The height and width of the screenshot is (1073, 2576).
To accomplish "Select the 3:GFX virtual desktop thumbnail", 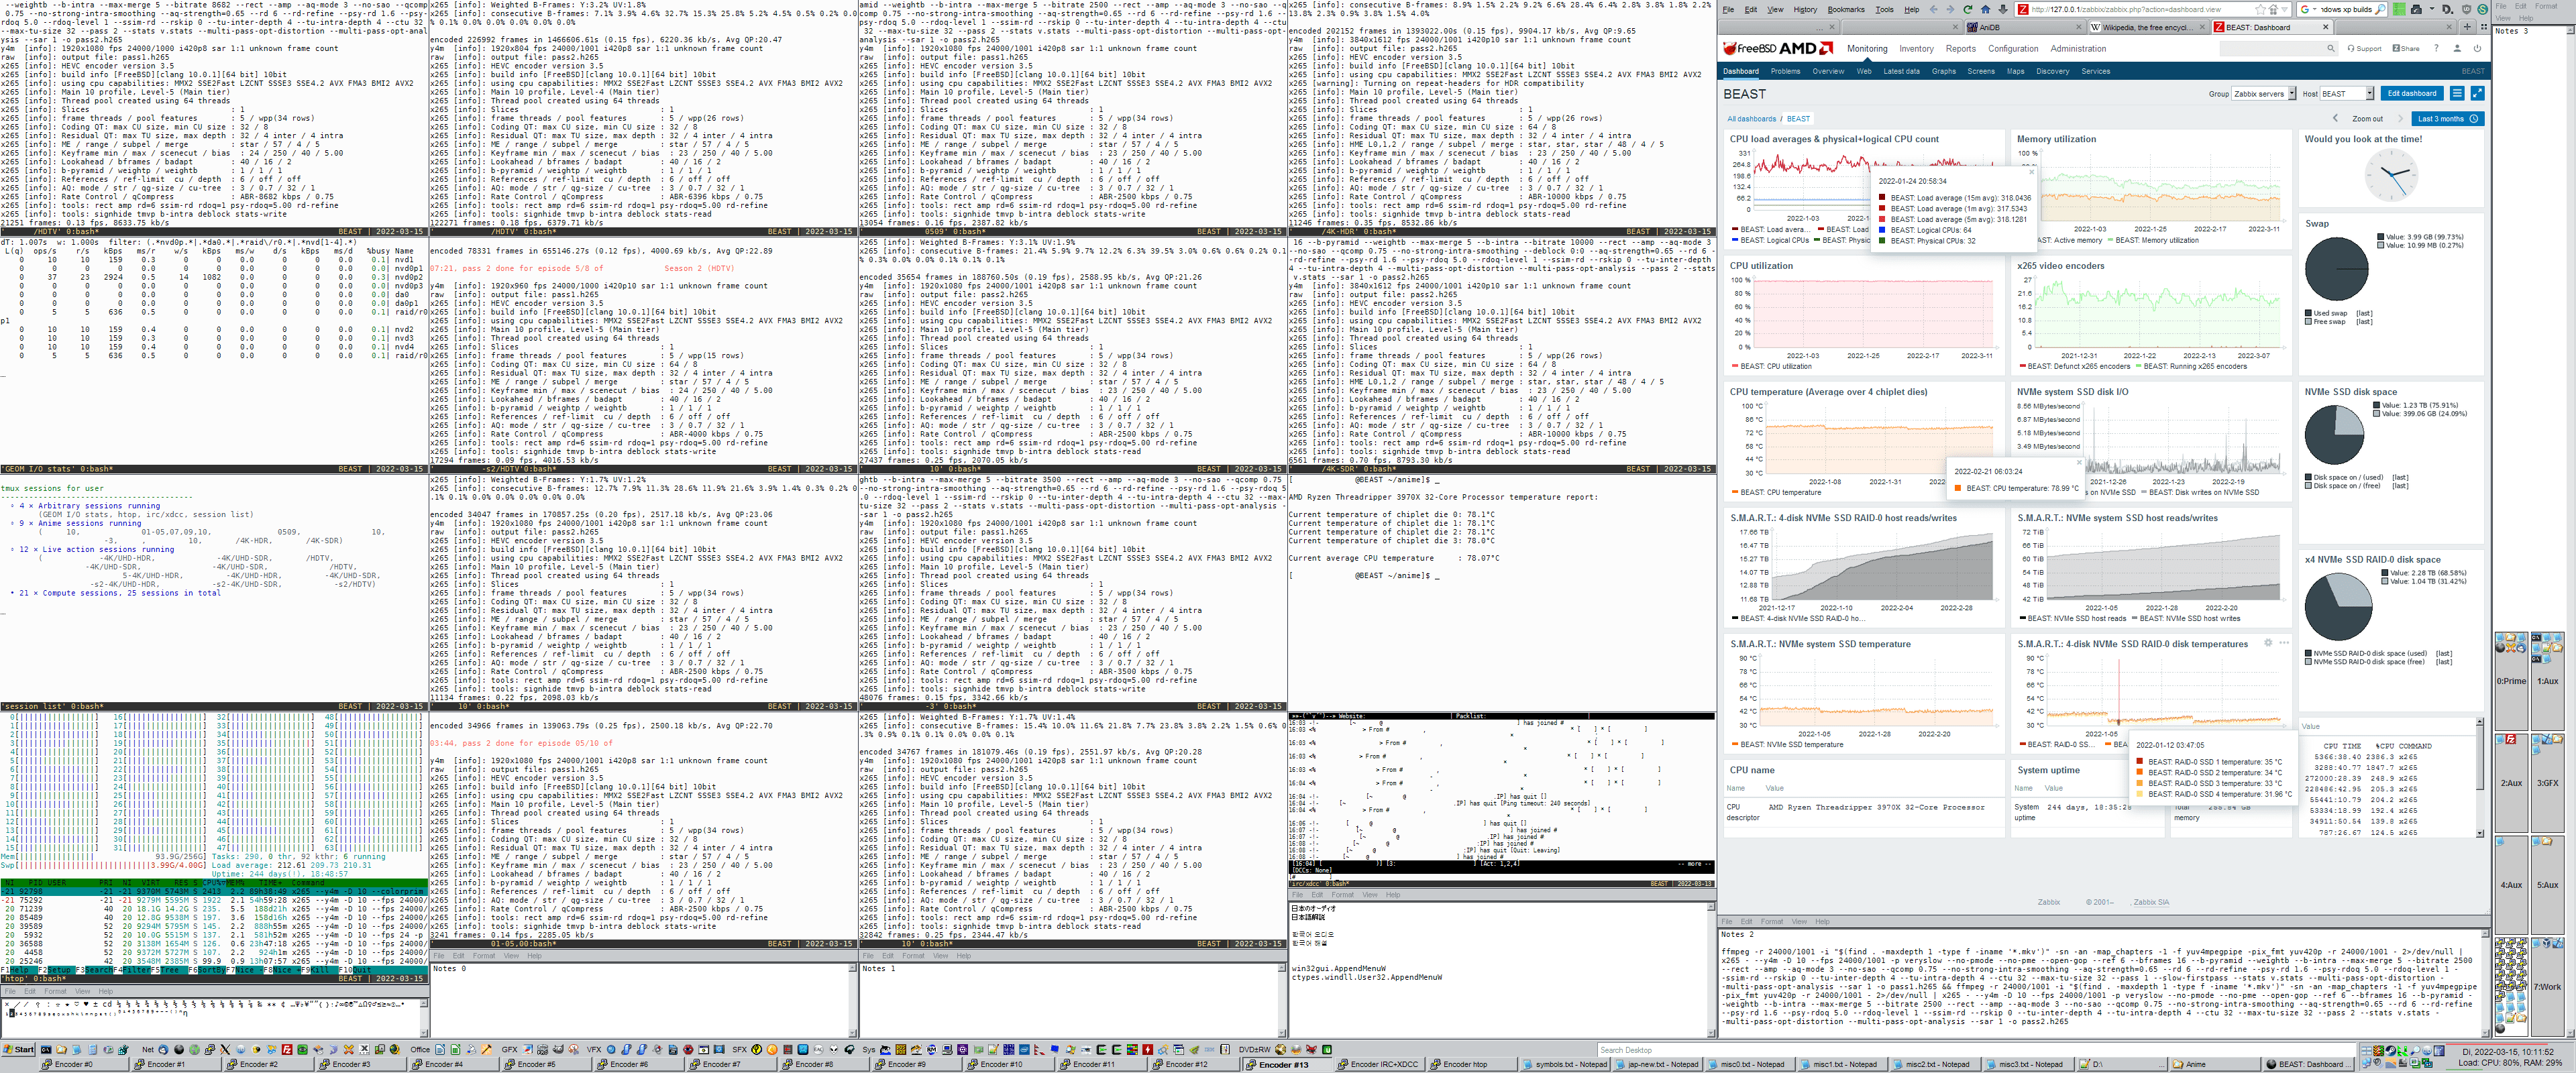I will [x=2548, y=783].
